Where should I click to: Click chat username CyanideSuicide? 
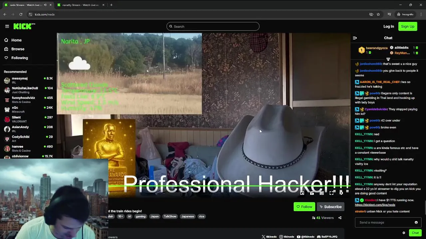click(x=376, y=109)
